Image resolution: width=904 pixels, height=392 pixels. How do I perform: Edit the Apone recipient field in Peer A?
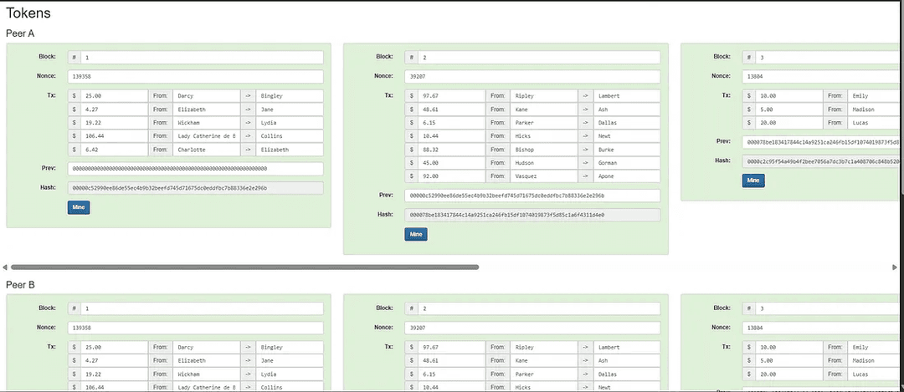(627, 176)
